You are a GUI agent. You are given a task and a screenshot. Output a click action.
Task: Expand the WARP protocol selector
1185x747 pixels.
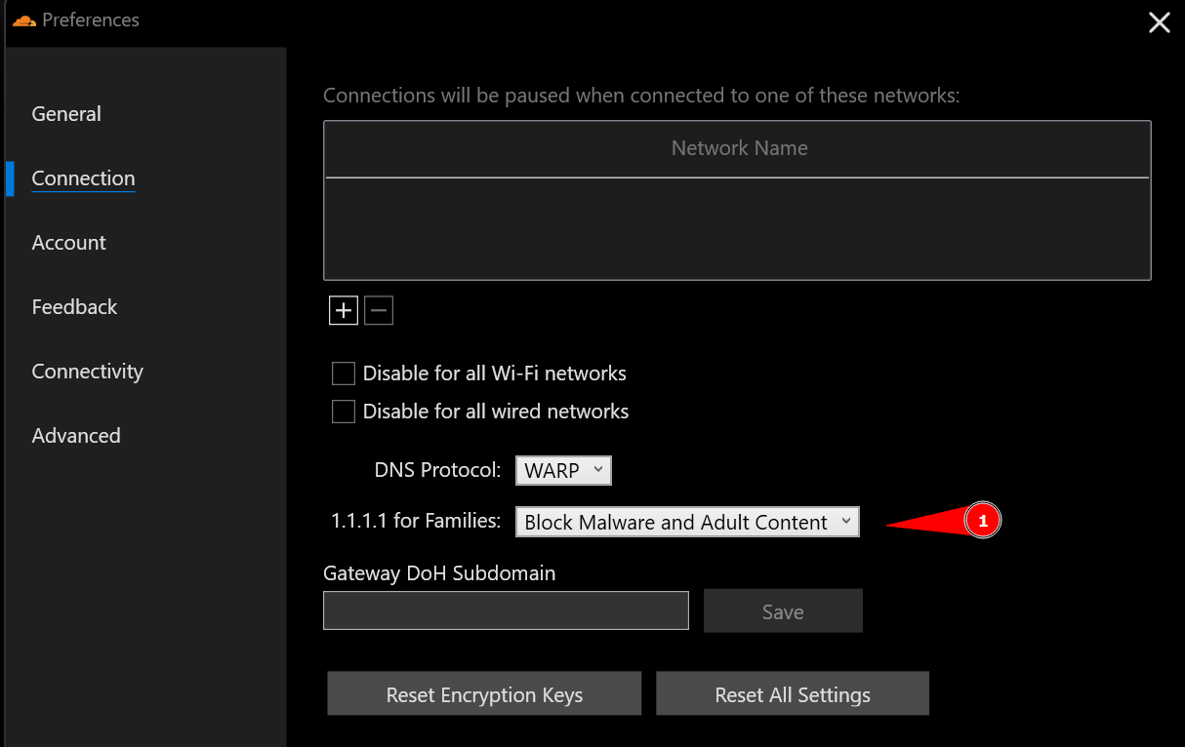[x=563, y=470]
